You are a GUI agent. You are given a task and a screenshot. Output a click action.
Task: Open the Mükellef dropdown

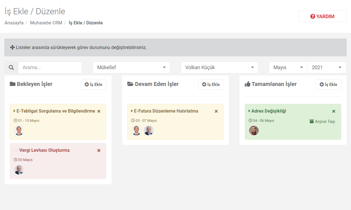point(131,67)
